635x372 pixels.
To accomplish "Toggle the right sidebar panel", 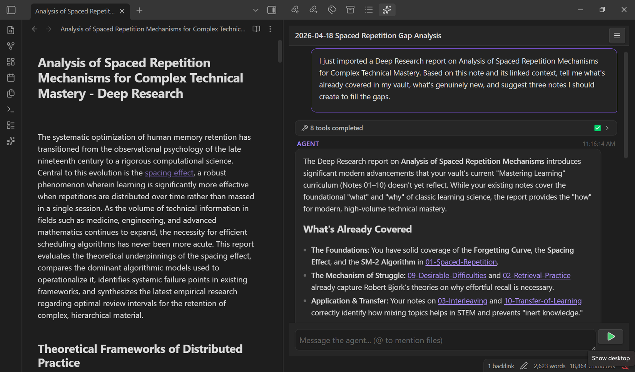I will [x=272, y=10].
